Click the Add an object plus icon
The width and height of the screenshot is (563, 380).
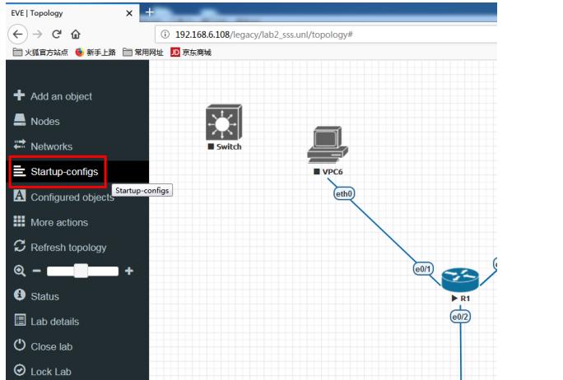[x=19, y=95]
